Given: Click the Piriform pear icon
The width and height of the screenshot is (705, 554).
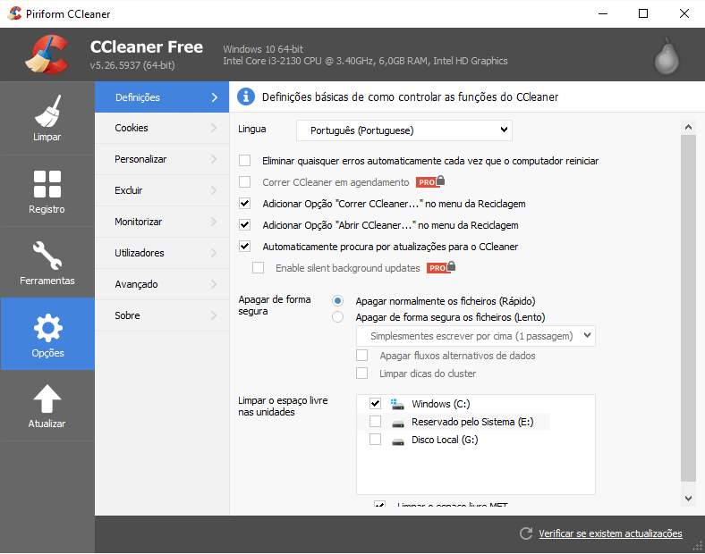Looking at the screenshot, I should [x=667, y=56].
